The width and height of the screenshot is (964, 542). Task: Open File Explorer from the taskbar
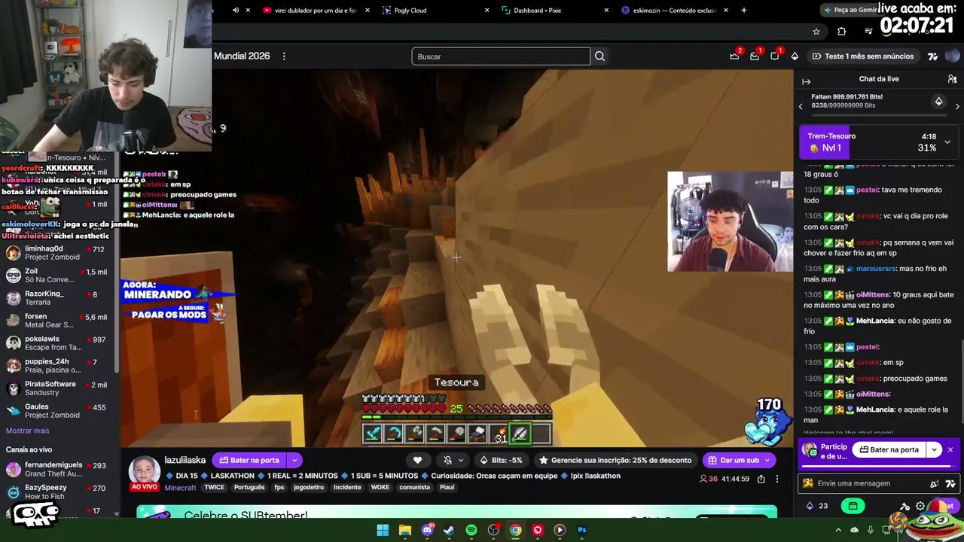click(x=405, y=530)
